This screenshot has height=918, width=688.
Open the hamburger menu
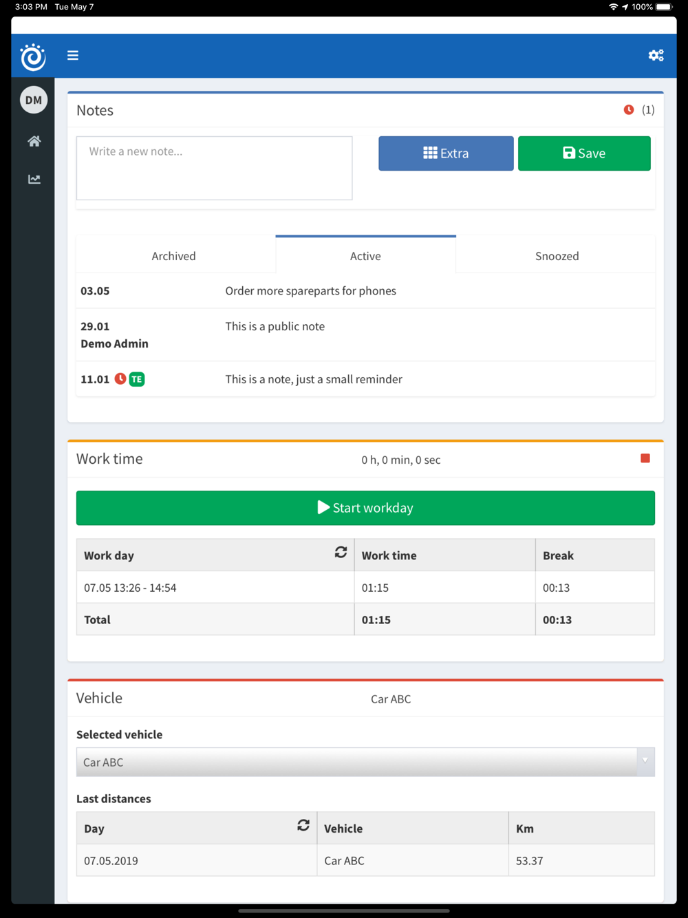[73, 56]
